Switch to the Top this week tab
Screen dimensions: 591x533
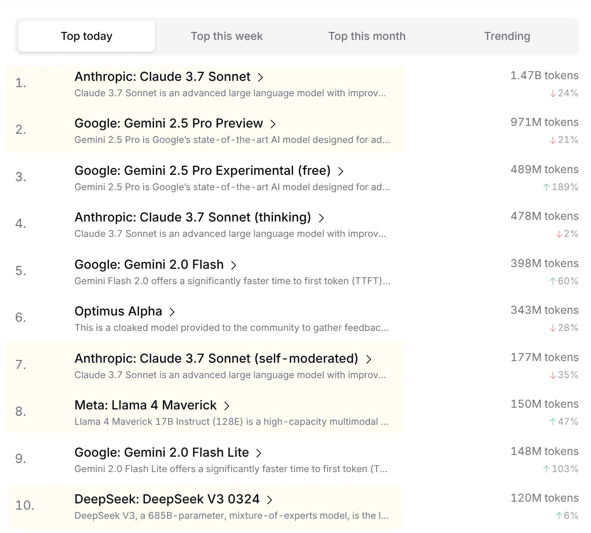(x=226, y=36)
